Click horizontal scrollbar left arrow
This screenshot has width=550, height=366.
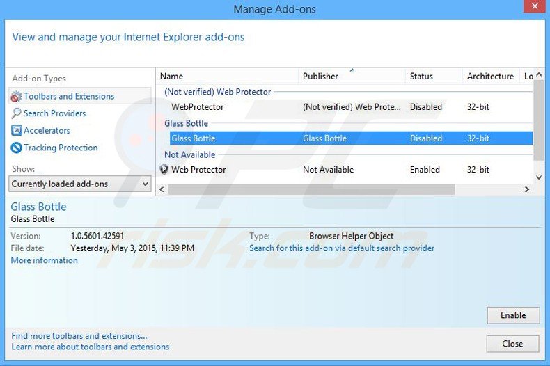tap(162, 189)
